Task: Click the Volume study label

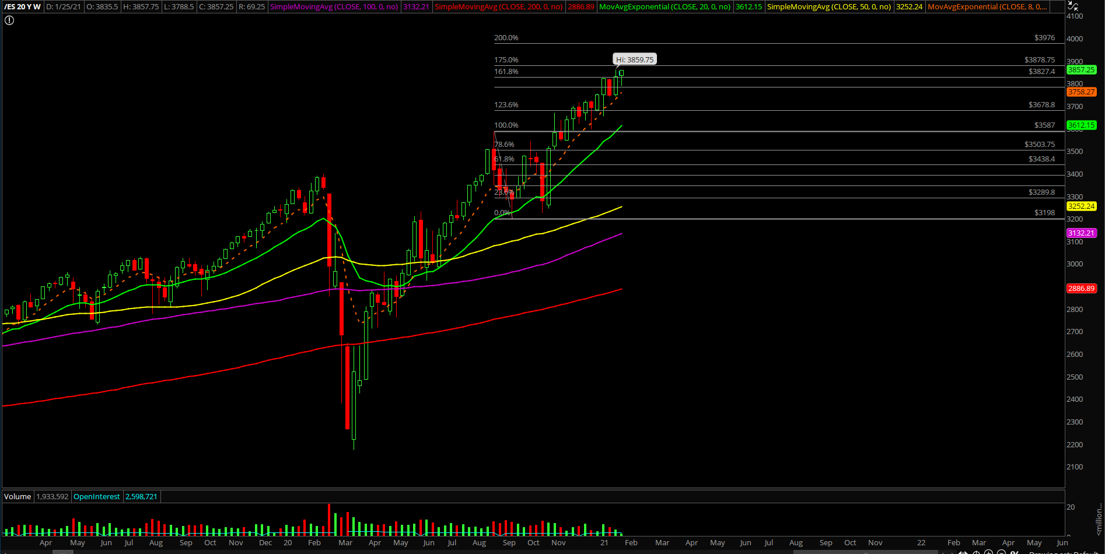Action: pos(18,497)
